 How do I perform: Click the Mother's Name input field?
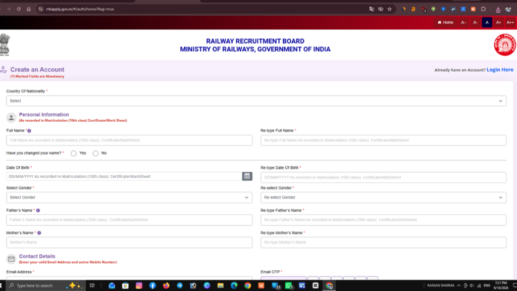[x=129, y=243]
